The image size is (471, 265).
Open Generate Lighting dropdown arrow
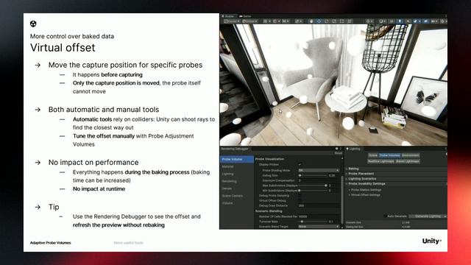(x=445, y=216)
